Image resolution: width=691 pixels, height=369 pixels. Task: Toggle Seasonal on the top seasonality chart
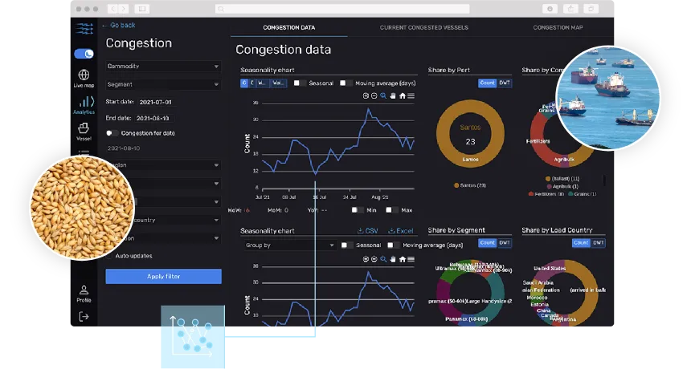(301, 83)
